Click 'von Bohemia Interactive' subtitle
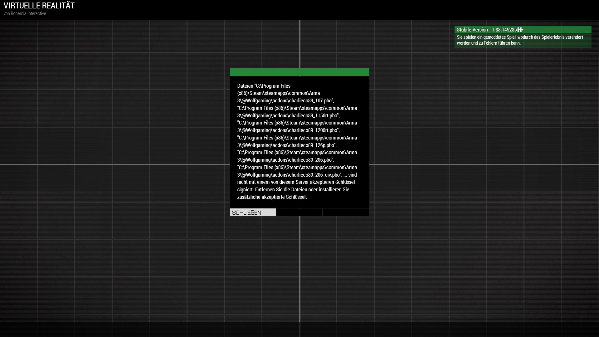Viewport: 599px width, 337px height. point(25,13)
